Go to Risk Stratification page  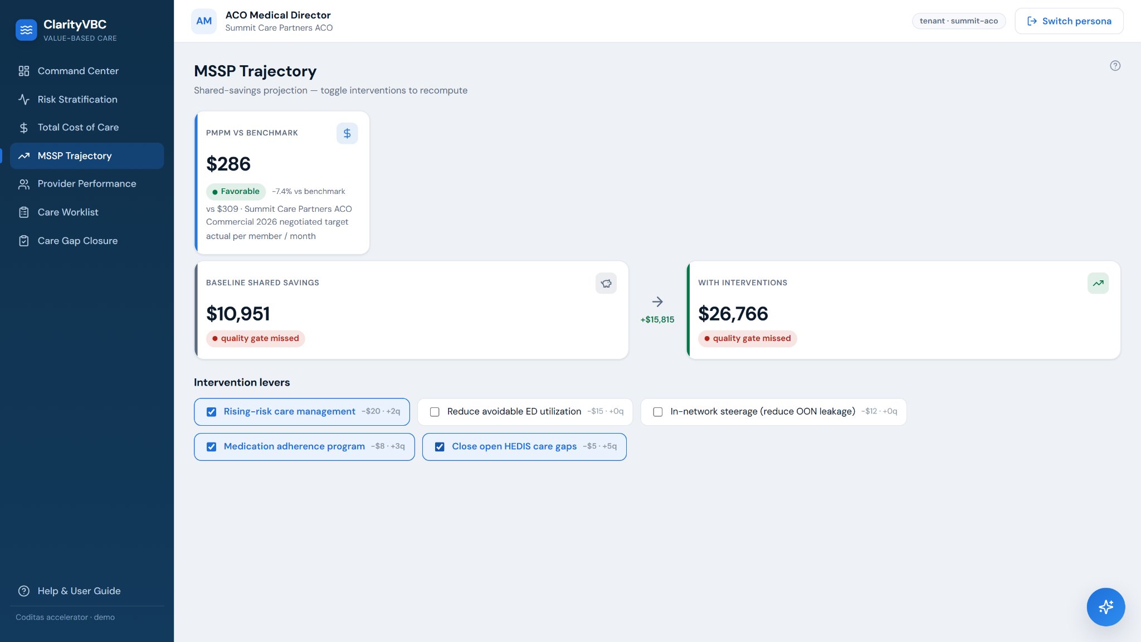point(87,99)
